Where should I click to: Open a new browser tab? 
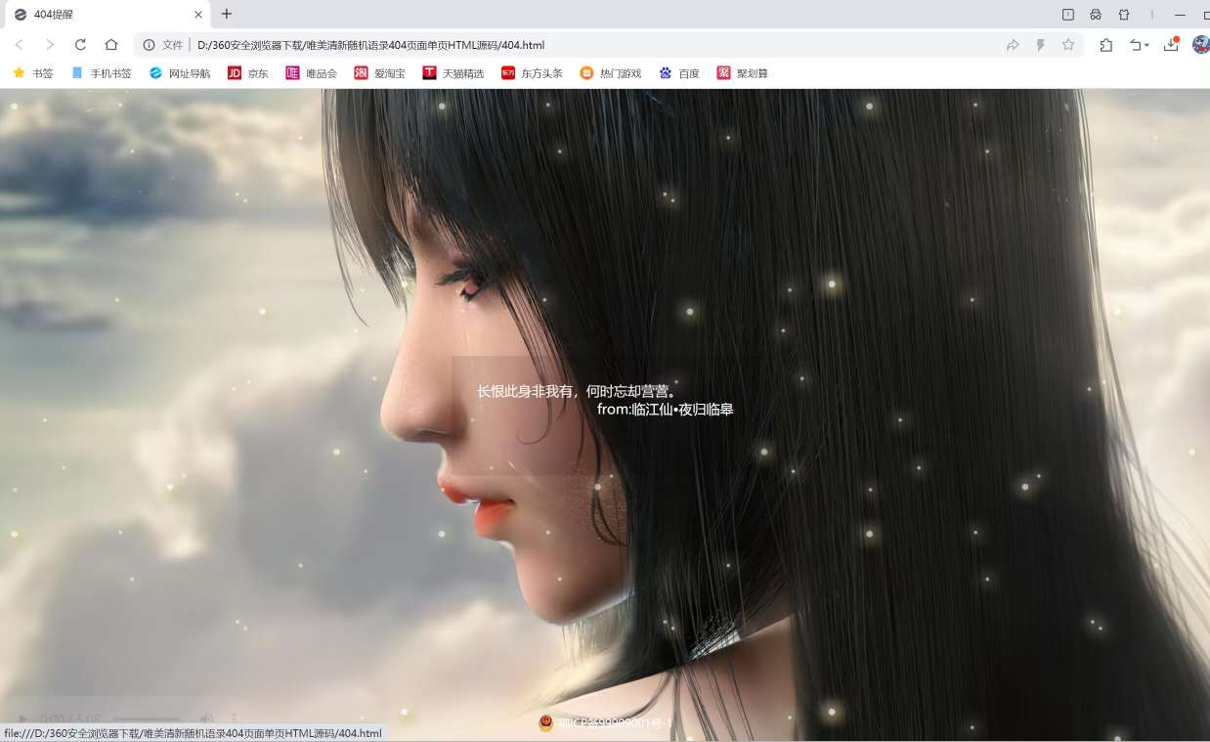[x=226, y=14]
